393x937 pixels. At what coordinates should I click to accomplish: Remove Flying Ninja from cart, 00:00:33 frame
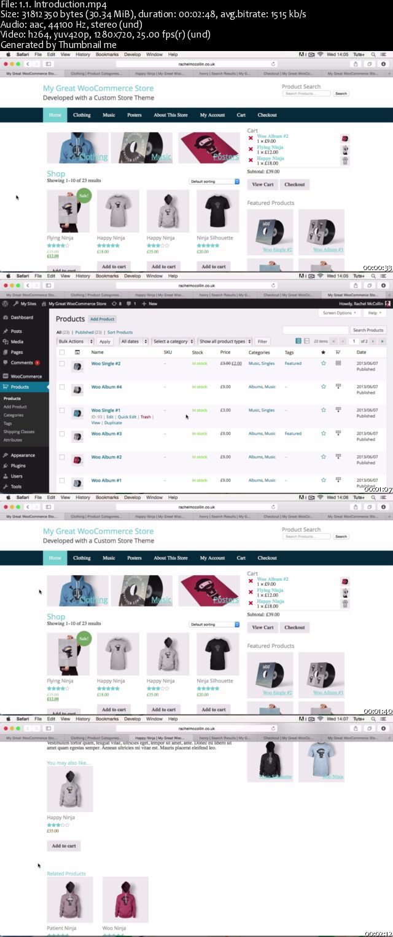point(251,149)
